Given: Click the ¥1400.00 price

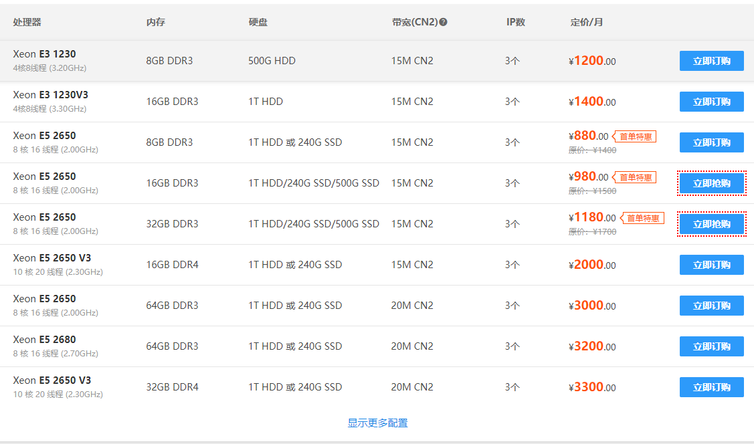Looking at the screenshot, I should [592, 102].
